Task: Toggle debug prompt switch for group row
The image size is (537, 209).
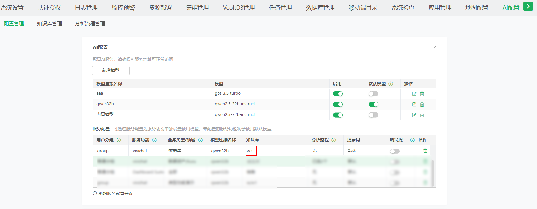Action: point(395,151)
